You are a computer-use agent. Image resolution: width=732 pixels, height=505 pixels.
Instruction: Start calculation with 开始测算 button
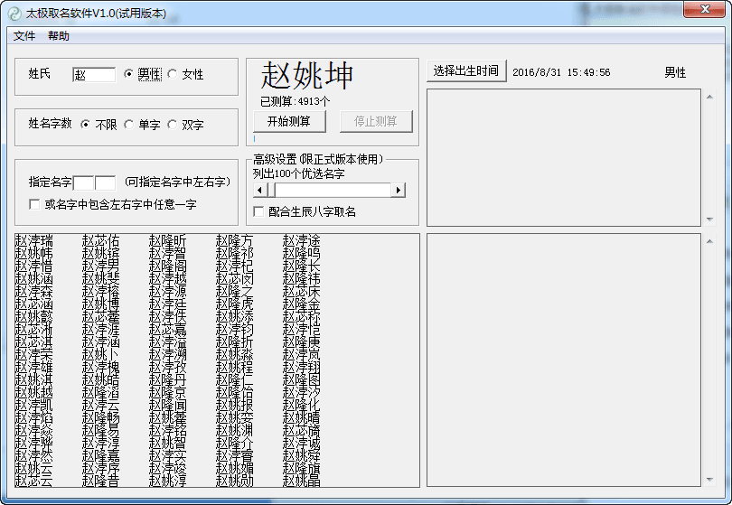tap(289, 121)
